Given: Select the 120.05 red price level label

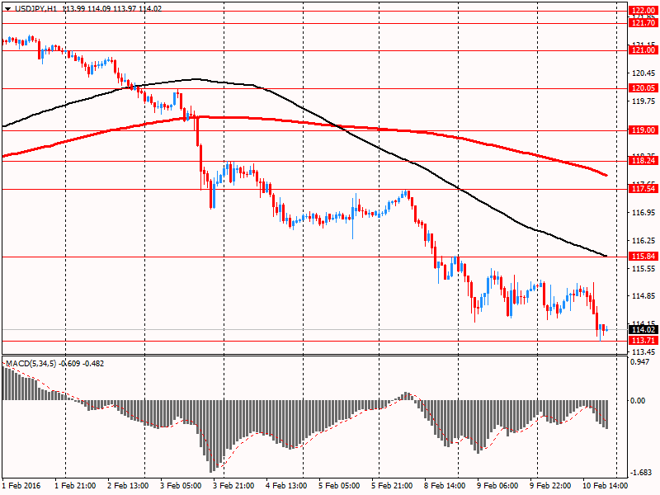Looking at the screenshot, I should tap(643, 88).
